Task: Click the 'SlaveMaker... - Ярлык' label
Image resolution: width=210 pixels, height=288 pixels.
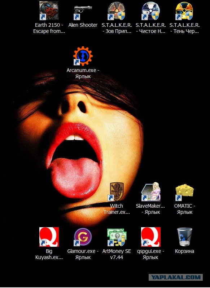Action: 150,209
